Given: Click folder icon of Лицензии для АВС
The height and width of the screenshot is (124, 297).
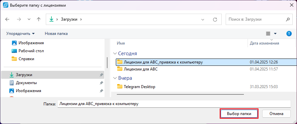Looking at the screenshot, I should point(120,69).
